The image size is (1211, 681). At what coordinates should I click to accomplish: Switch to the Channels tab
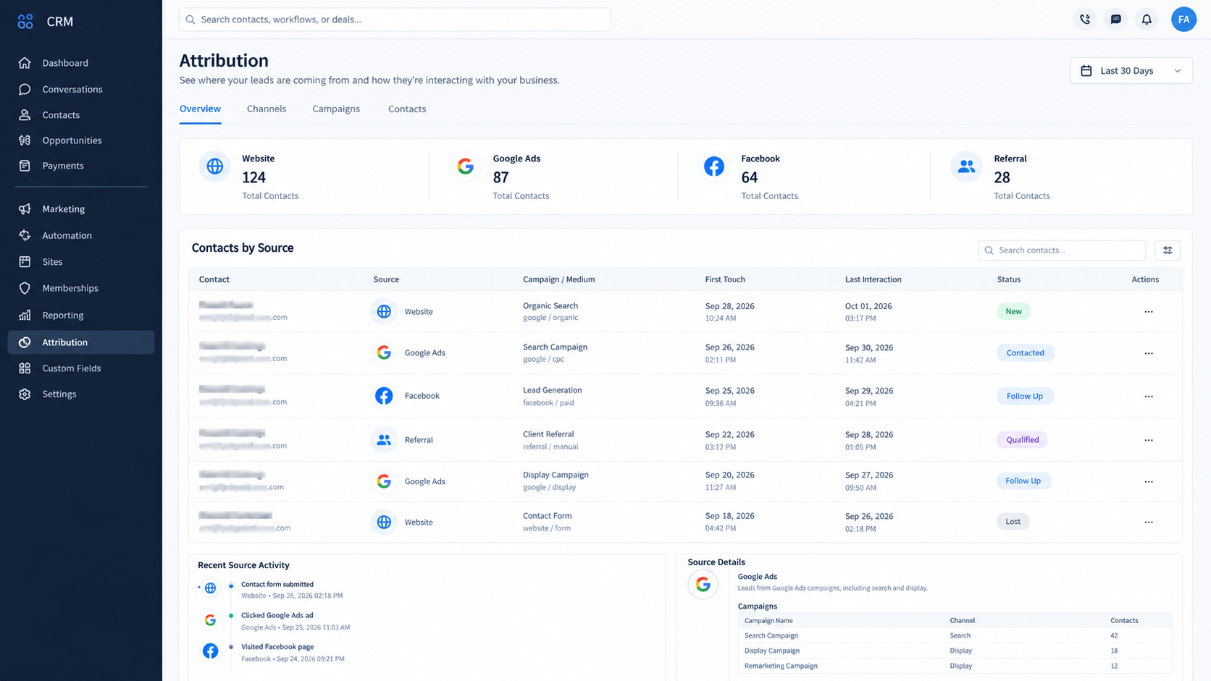(x=267, y=109)
